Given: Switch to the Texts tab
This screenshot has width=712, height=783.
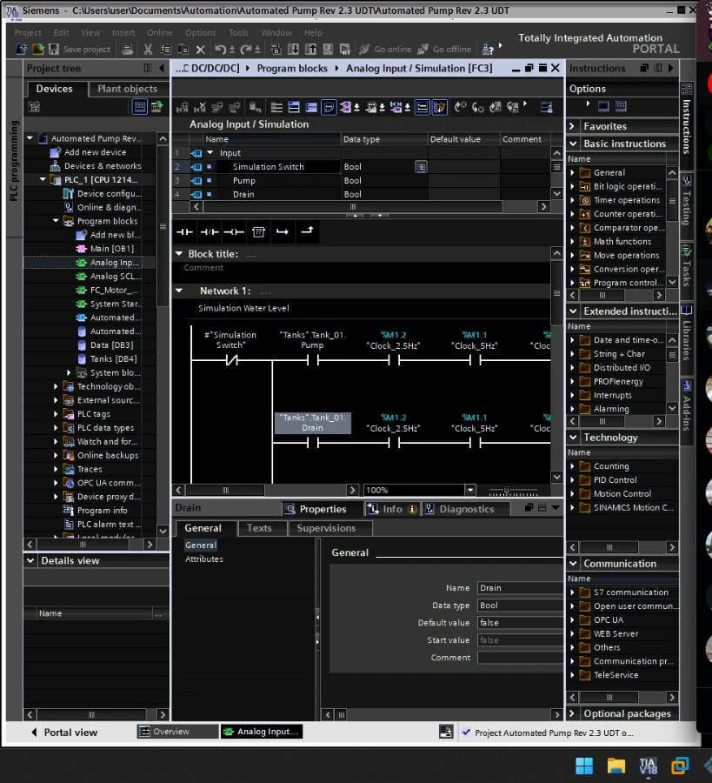Looking at the screenshot, I should 259,528.
